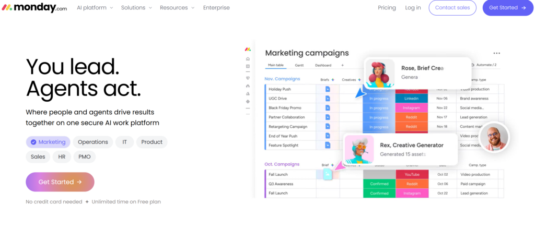Click the bearded man's profile photo
The height and width of the screenshot is (242, 535).
click(x=494, y=137)
